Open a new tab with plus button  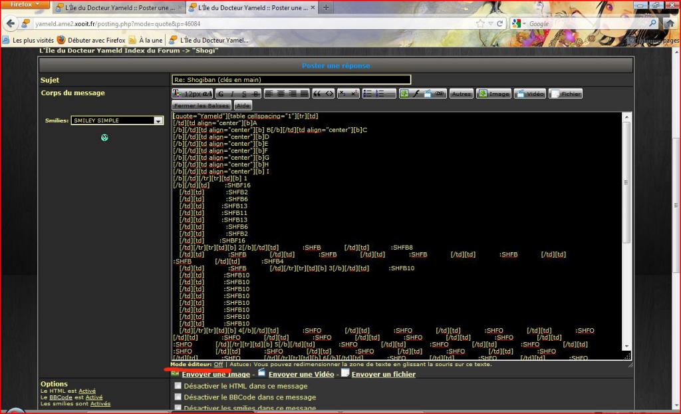pyautogui.click(x=326, y=7)
